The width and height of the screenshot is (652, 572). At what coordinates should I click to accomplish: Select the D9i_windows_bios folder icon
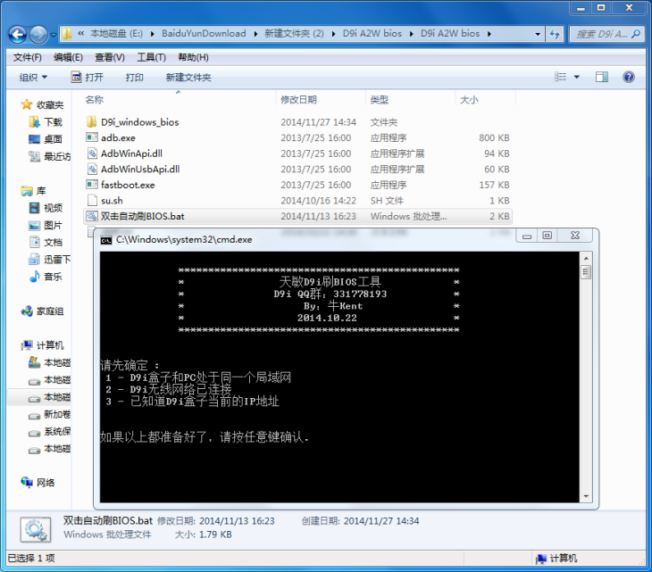tap(91, 121)
